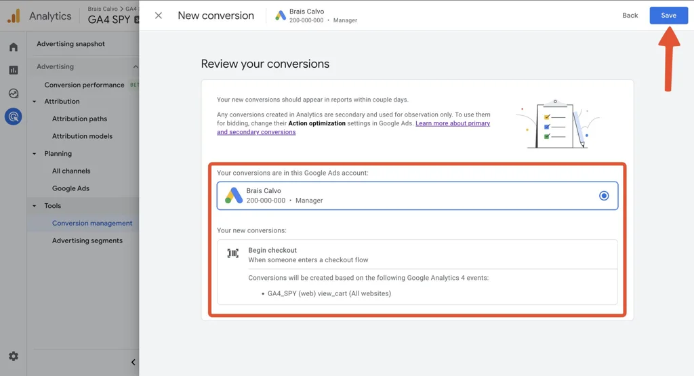Select Conversion management
The height and width of the screenshot is (376, 694).
coord(92,223)
